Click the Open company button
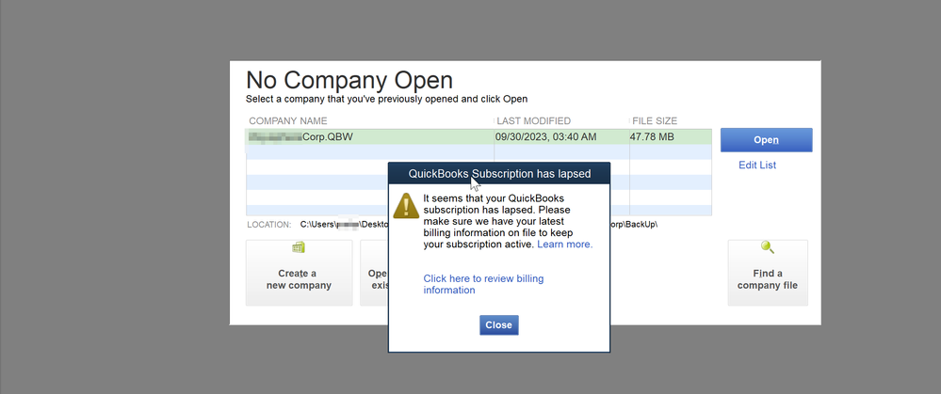 pos(767,140)
